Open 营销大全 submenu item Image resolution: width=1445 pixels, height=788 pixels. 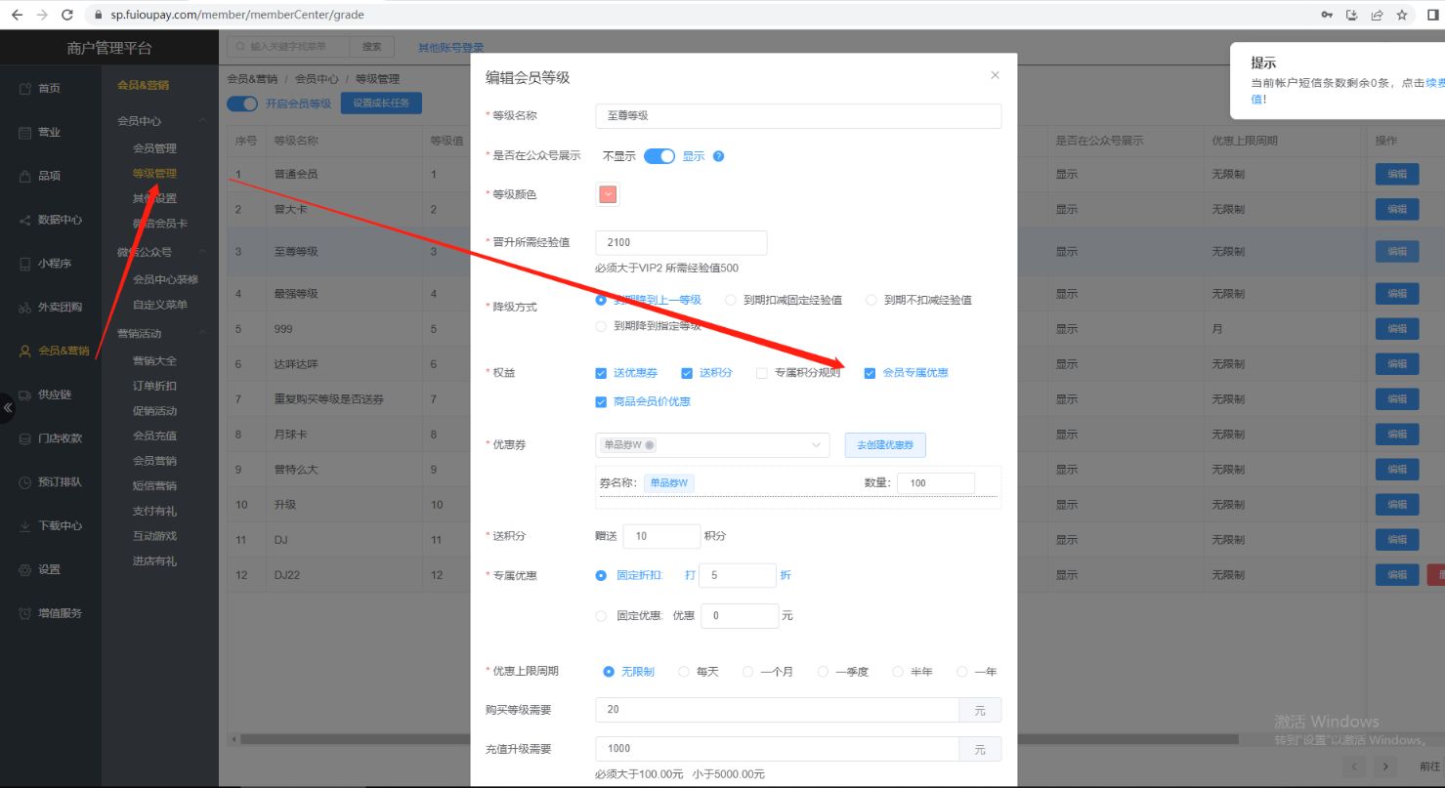pyautogui.click(x=154, y=361)
